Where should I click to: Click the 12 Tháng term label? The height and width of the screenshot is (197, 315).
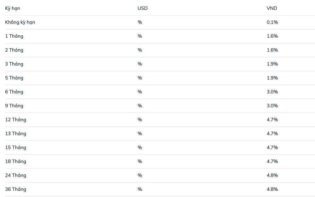click(x=15, y=120)
